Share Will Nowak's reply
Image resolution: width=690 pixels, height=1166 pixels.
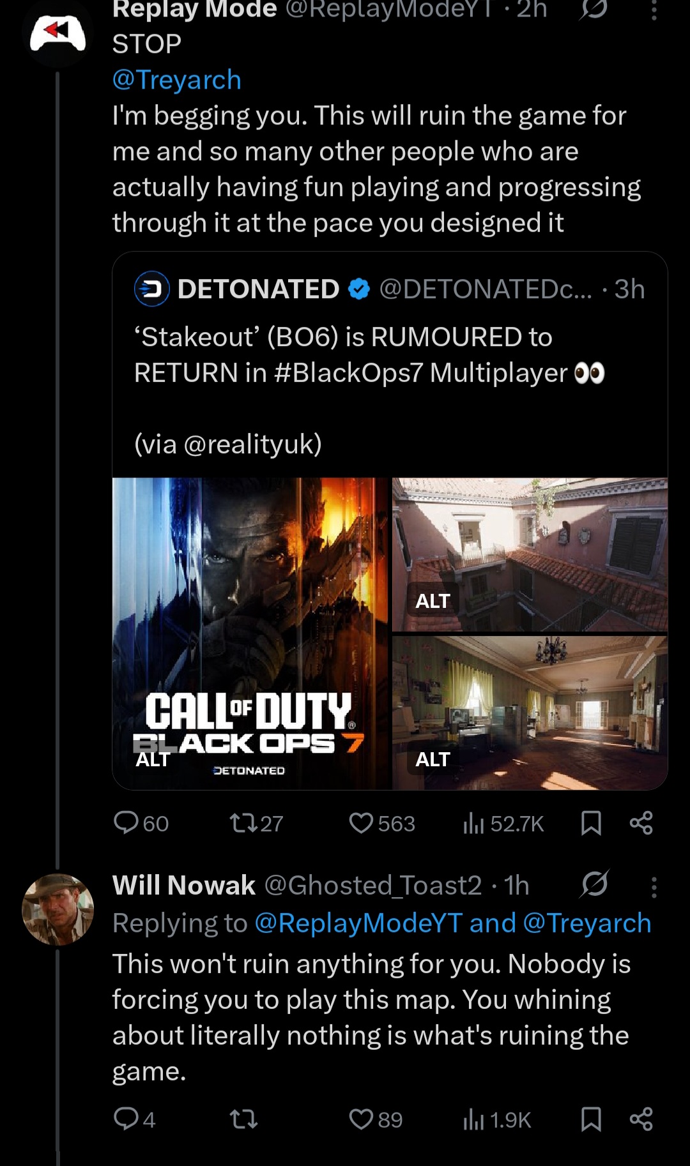tap(641, 1119)
